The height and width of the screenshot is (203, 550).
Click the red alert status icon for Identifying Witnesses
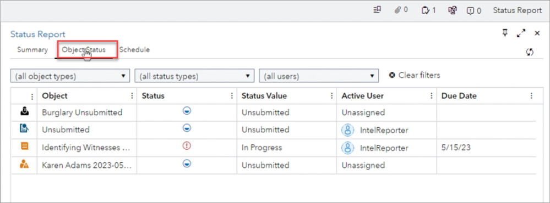[x=187, y=146]
